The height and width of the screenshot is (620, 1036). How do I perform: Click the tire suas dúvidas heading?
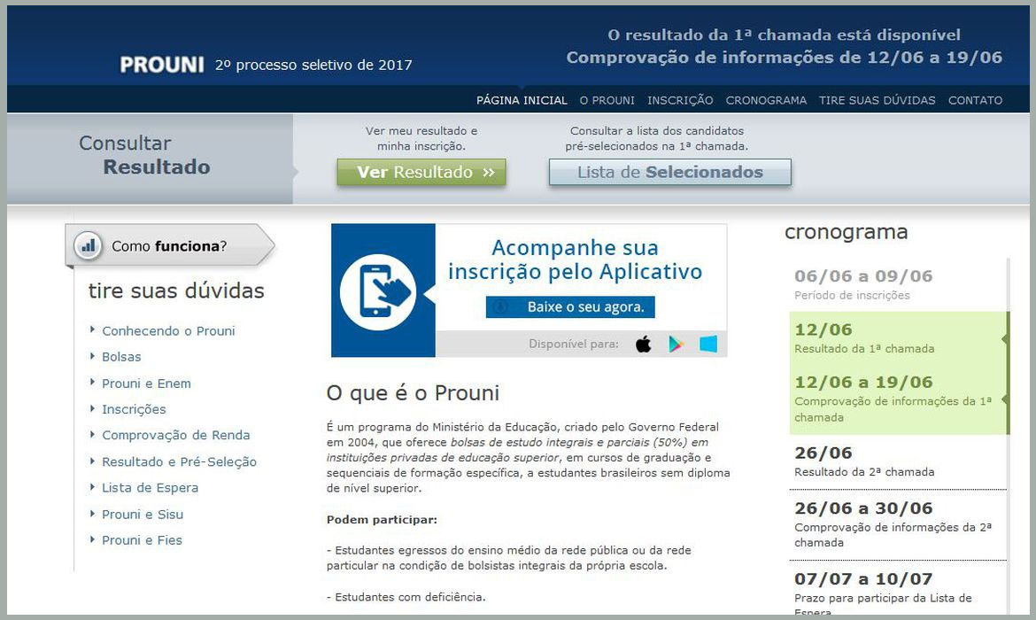coord(176,291)
